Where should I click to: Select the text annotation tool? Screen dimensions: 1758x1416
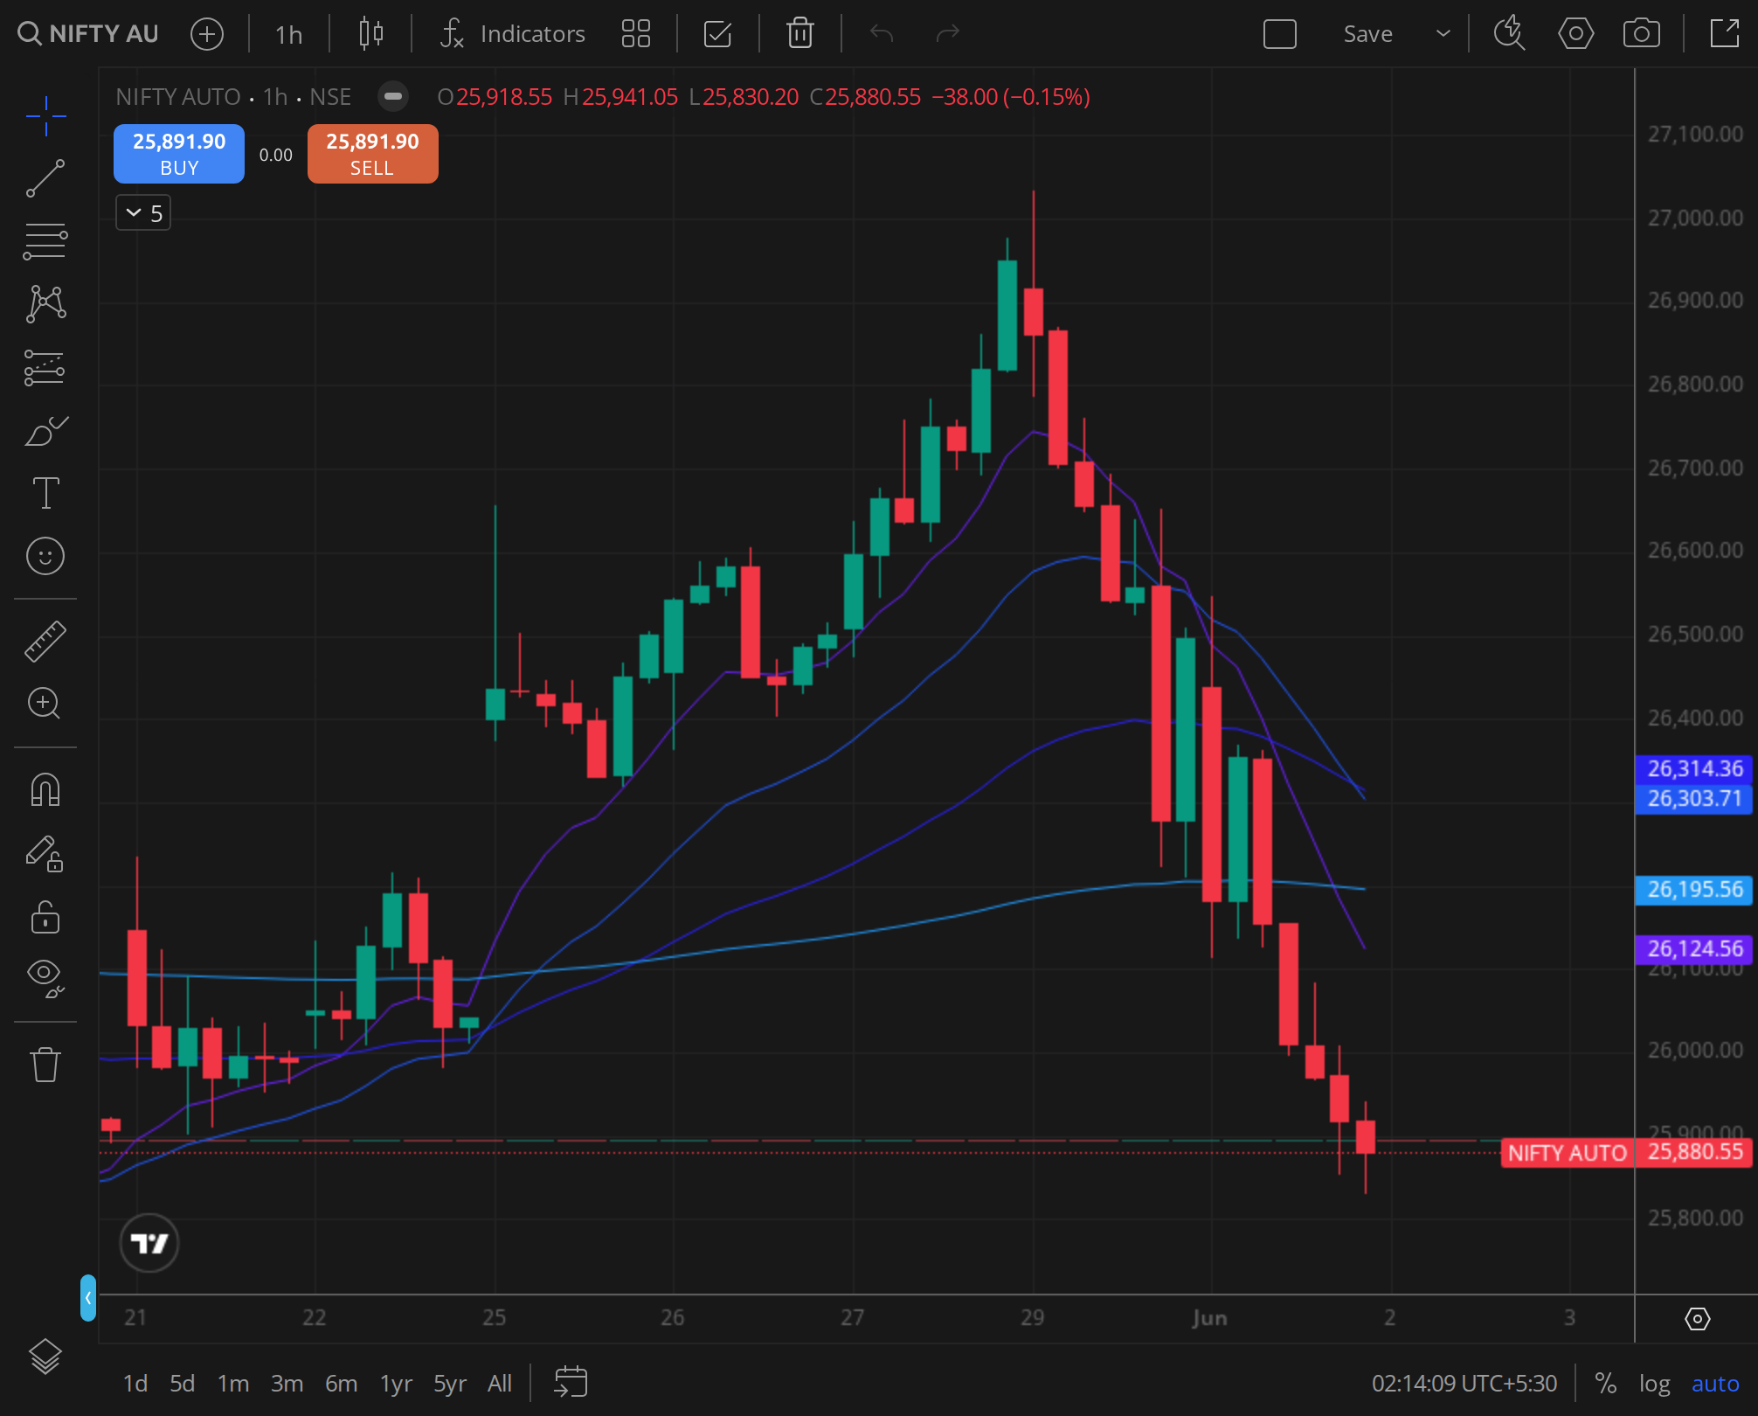point(45,493)
